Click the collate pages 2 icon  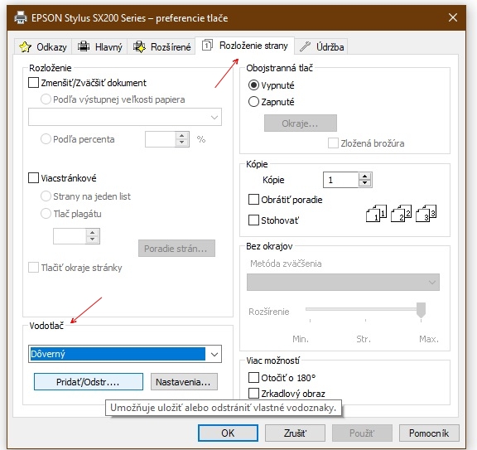402,213
